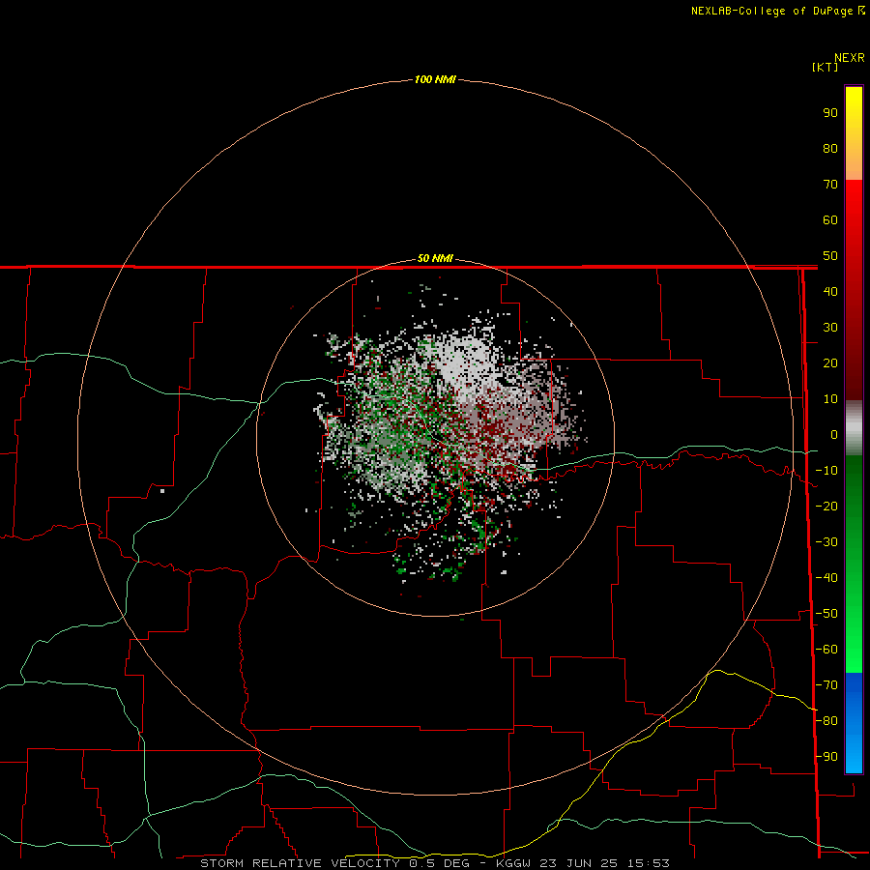Click the 60 value on velocity scale
Screen dimensions: 870x870
(830, 220)
